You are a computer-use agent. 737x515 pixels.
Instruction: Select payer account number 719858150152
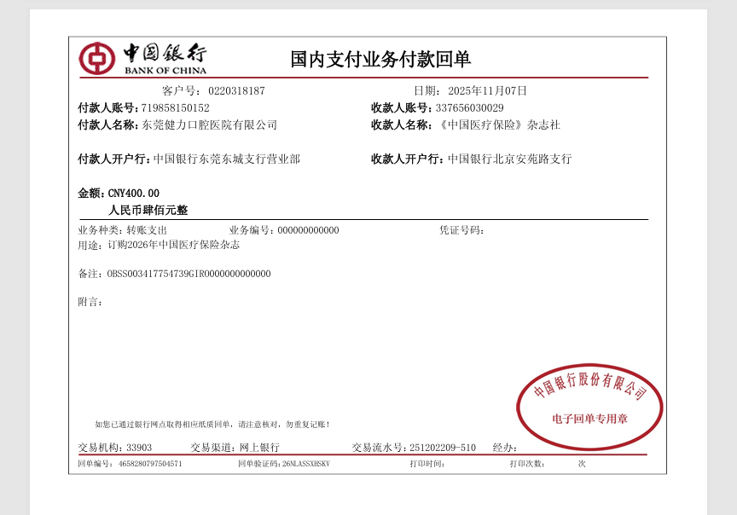coord(175,108)
